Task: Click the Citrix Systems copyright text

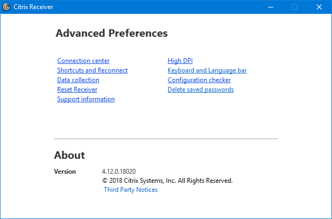Action: pos(167,181)
